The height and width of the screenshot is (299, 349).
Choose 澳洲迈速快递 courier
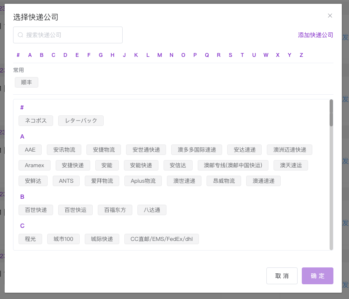pos(290,149)
